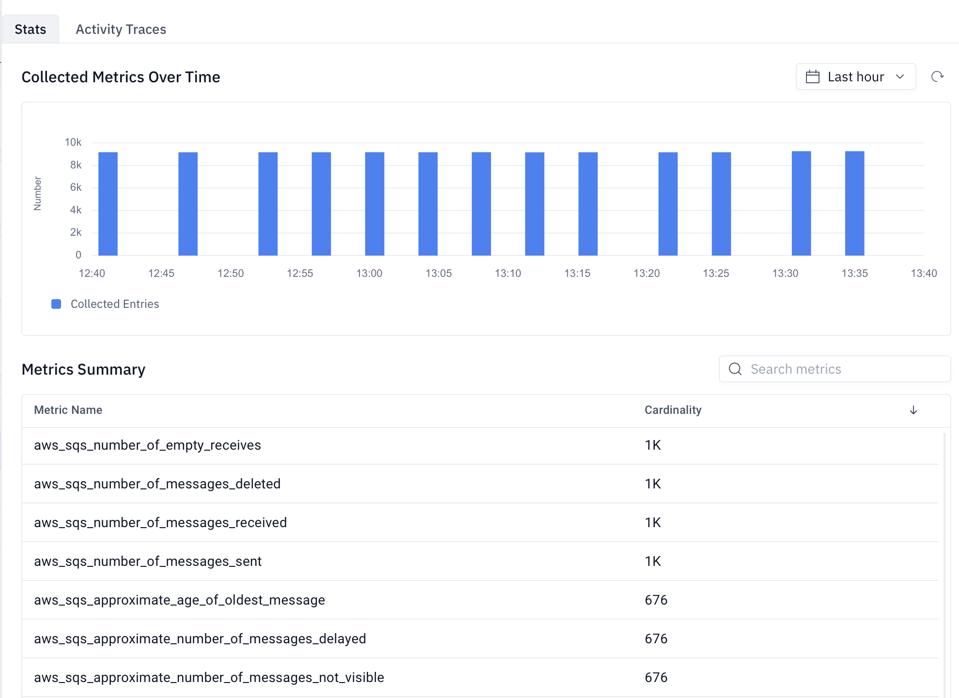The height and width of the screenshot is (698, 959).
Task: Click the refresh icon beside Last hour
Action: pos(937,76)
